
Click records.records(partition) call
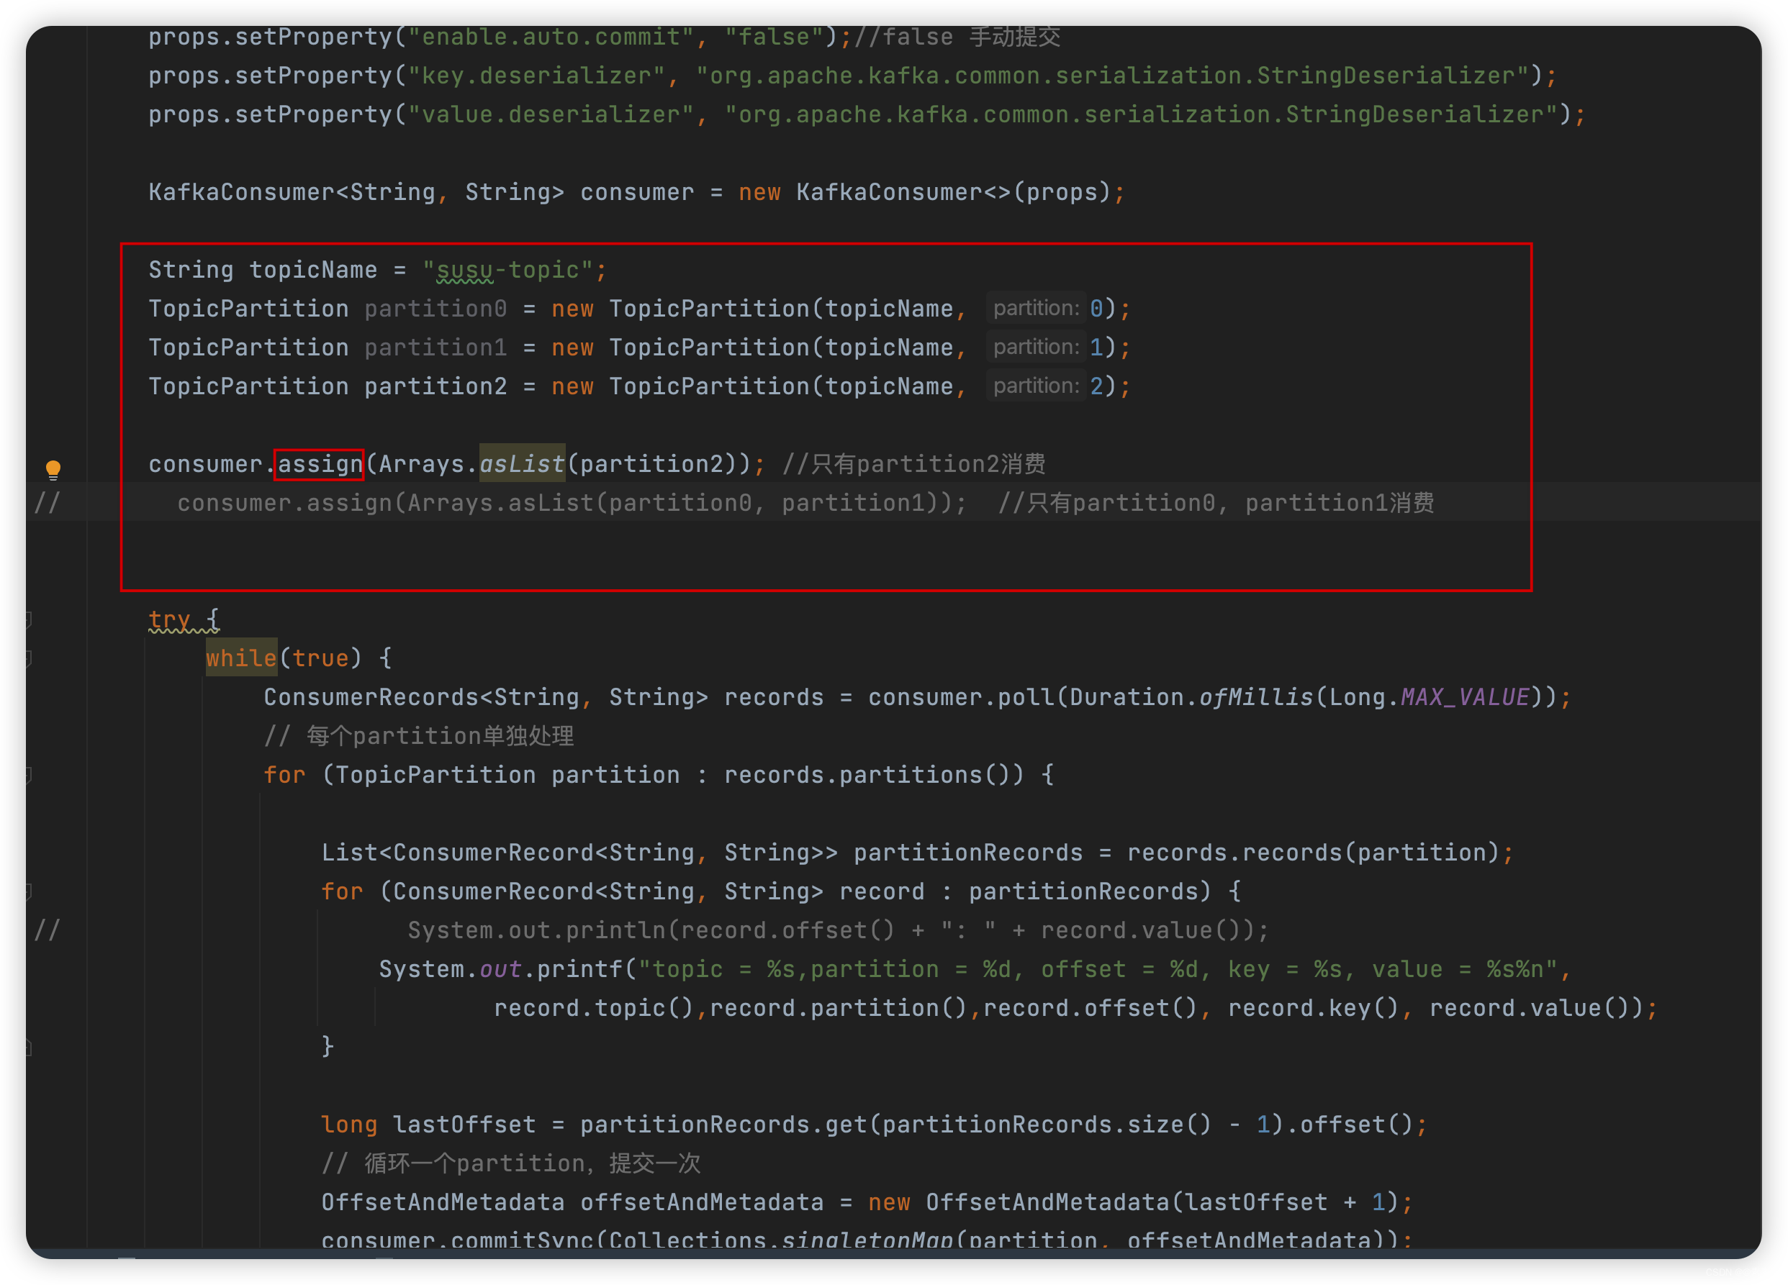pos(1313,853)
